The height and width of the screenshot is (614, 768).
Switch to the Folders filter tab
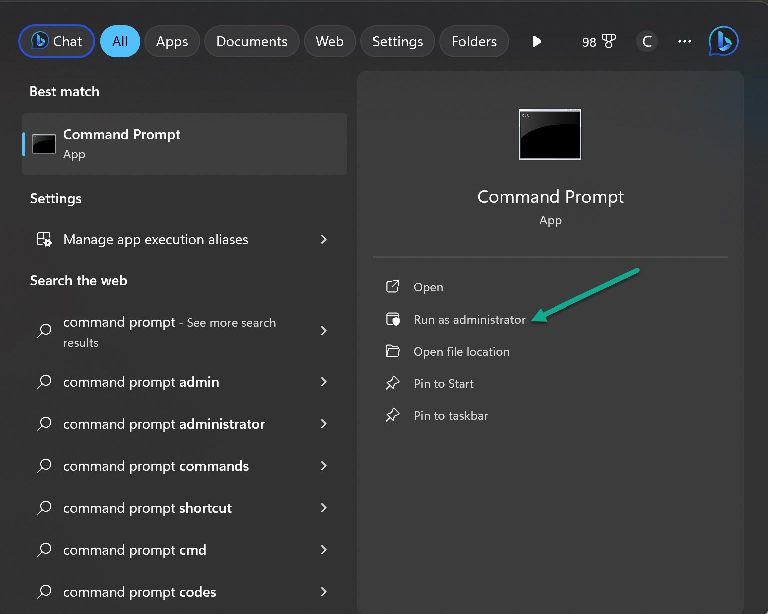[x=474, y=41]
